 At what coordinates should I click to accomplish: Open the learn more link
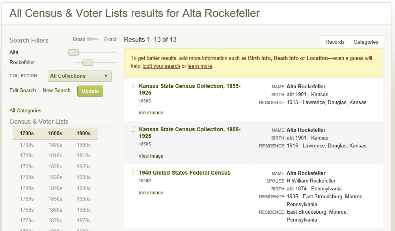[199, 66]
